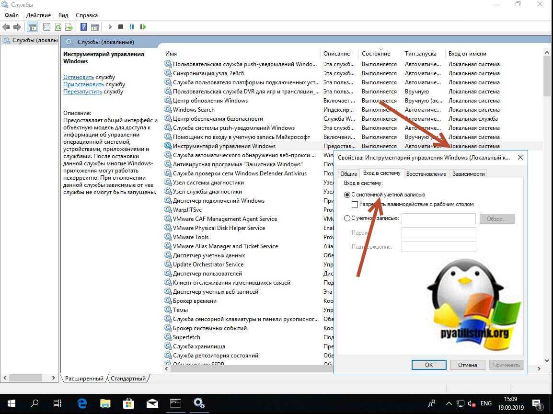
Task: Click the Pause service icon
Action: coord(132,27)
